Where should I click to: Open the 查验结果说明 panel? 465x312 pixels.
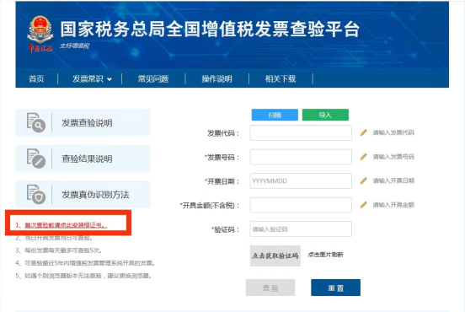pos(83,159)
